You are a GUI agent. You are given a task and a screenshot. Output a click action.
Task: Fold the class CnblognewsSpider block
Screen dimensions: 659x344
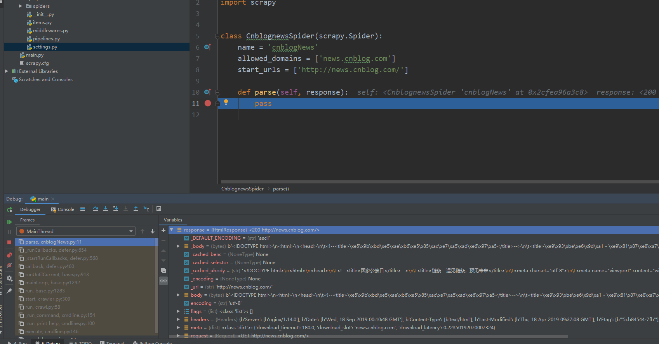pos(218,36)
